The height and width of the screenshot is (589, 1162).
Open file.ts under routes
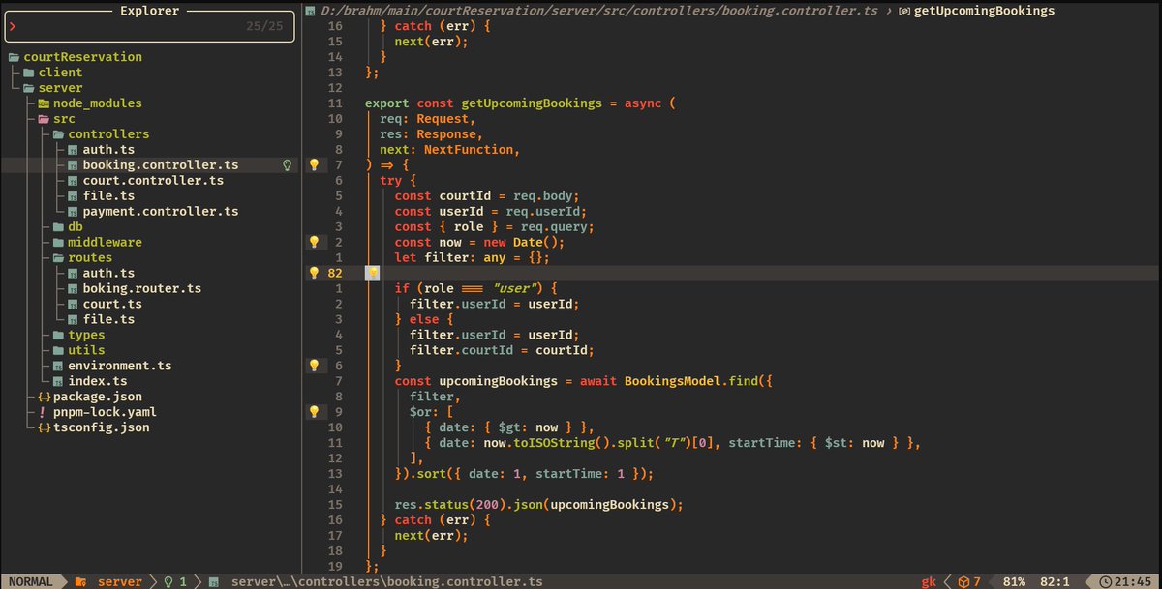click(x=108, y=320)
